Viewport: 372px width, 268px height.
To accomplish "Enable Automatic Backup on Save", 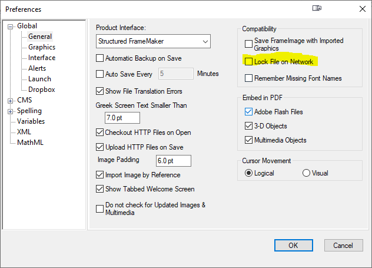I will click(99, 58).
